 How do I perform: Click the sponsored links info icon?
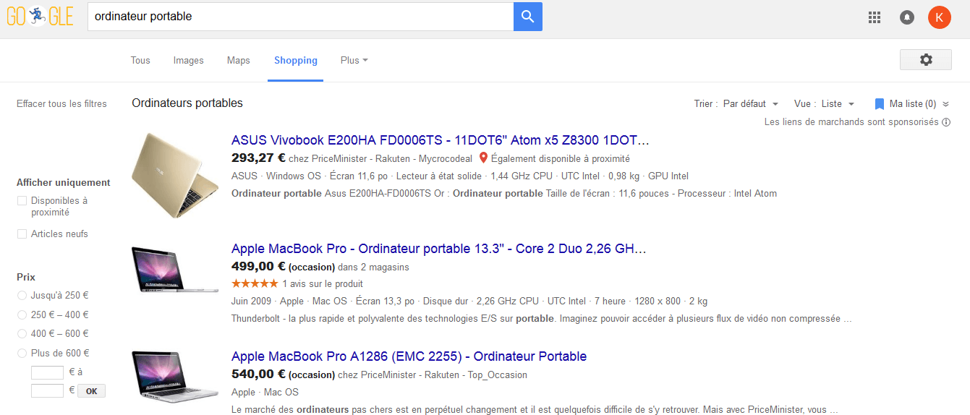click(946, 122)
